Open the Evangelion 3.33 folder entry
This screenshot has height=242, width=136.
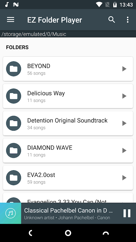pos(68,198)
